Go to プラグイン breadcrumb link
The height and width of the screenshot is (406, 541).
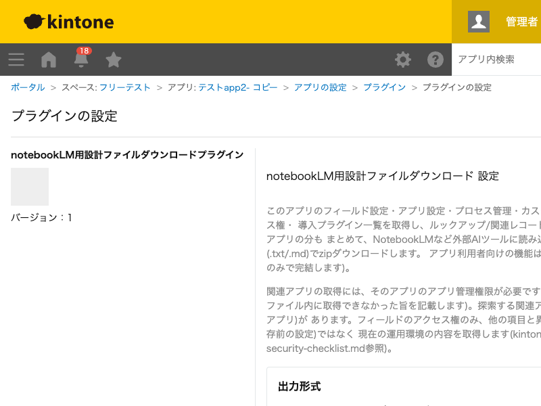point(384,87)
